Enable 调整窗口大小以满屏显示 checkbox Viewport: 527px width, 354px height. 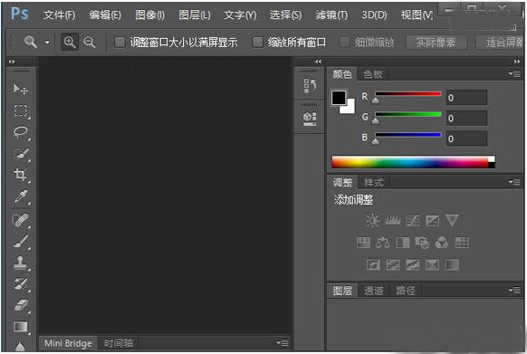120,43
